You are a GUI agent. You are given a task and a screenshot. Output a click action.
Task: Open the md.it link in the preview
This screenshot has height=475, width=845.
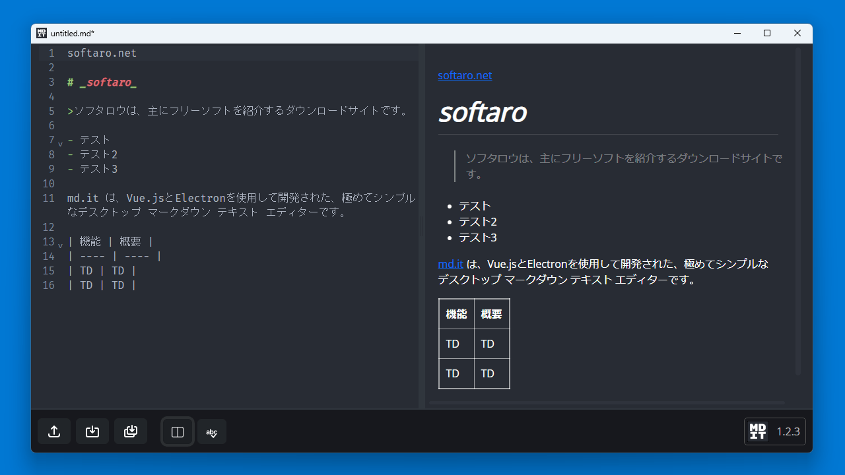pyautogui.click(x=451, y=264)
